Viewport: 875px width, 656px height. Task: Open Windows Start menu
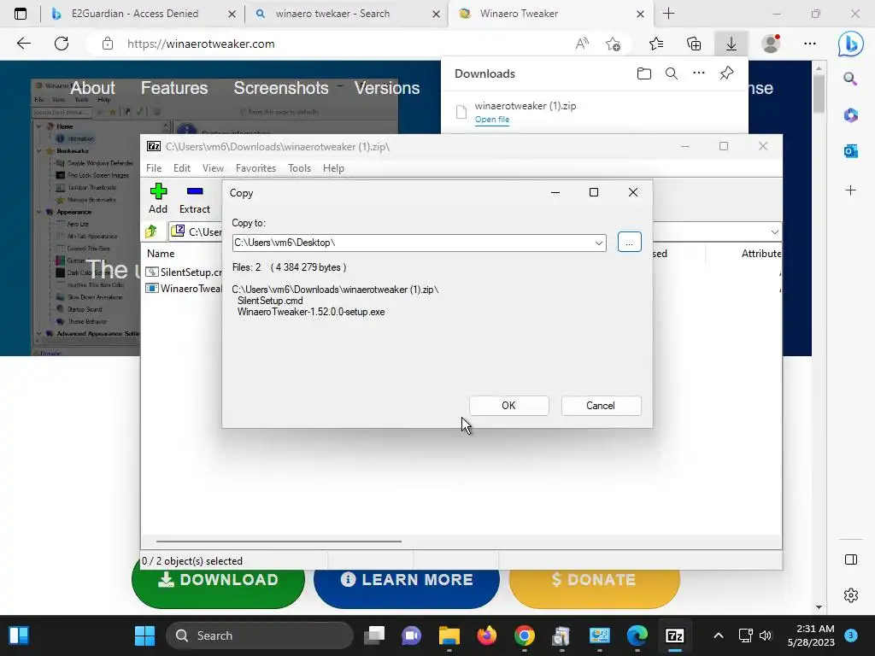(x=145, y=635)
